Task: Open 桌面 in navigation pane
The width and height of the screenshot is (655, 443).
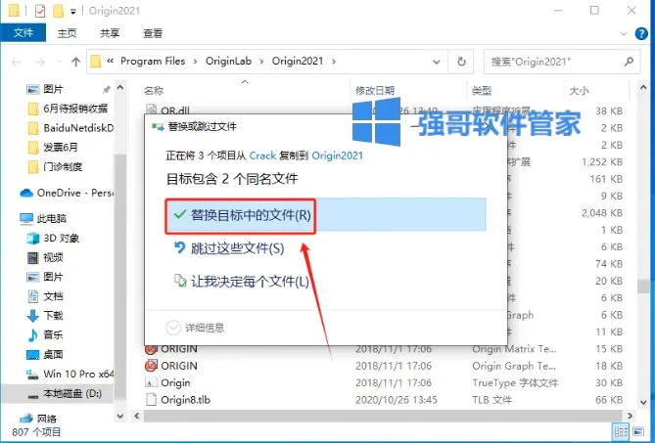Action: (x=46, y=355)
